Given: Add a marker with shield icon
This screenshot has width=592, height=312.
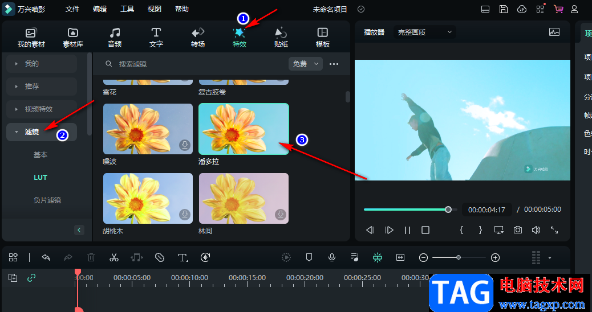Looking at the screenshot, I should (x=309, y=257).
